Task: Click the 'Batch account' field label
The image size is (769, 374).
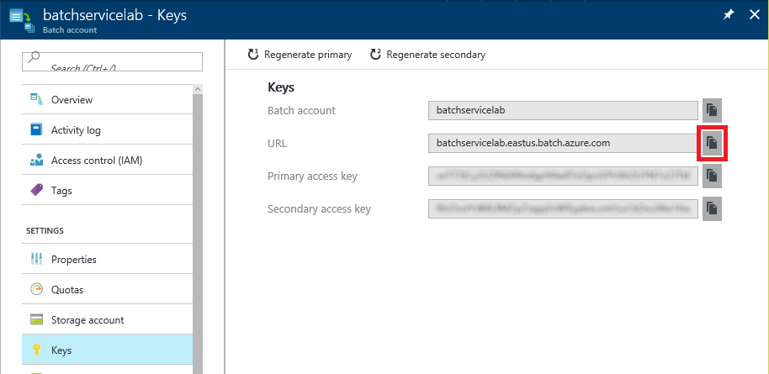Action: (x=301, y=111)
